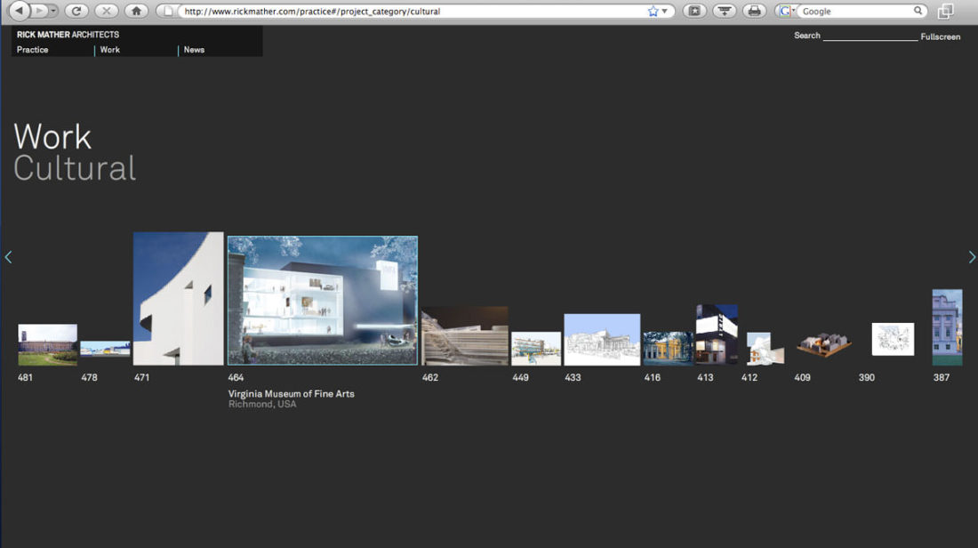Open project 390 drawing thumbnail
The image size is (978, 548).
tap(893, 339)
